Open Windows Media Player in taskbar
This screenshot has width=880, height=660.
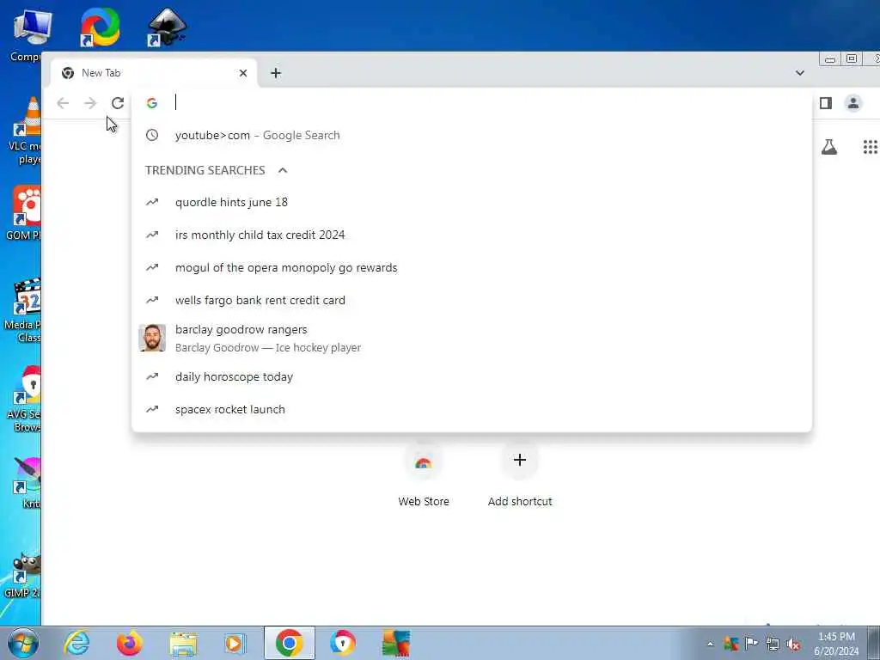tap(235, 643)
